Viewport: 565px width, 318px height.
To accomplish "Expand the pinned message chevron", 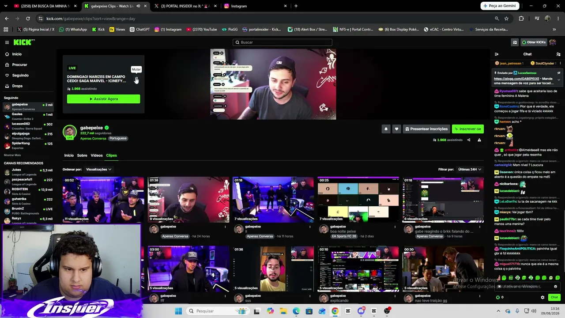I will [x=559, y=80].
